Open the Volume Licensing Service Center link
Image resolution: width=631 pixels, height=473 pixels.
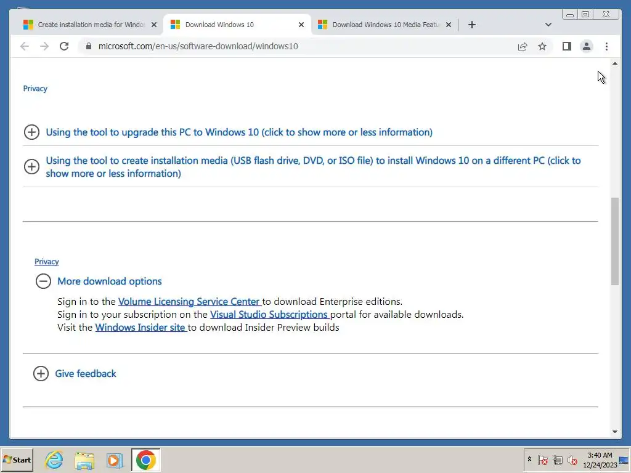[189, 302]
